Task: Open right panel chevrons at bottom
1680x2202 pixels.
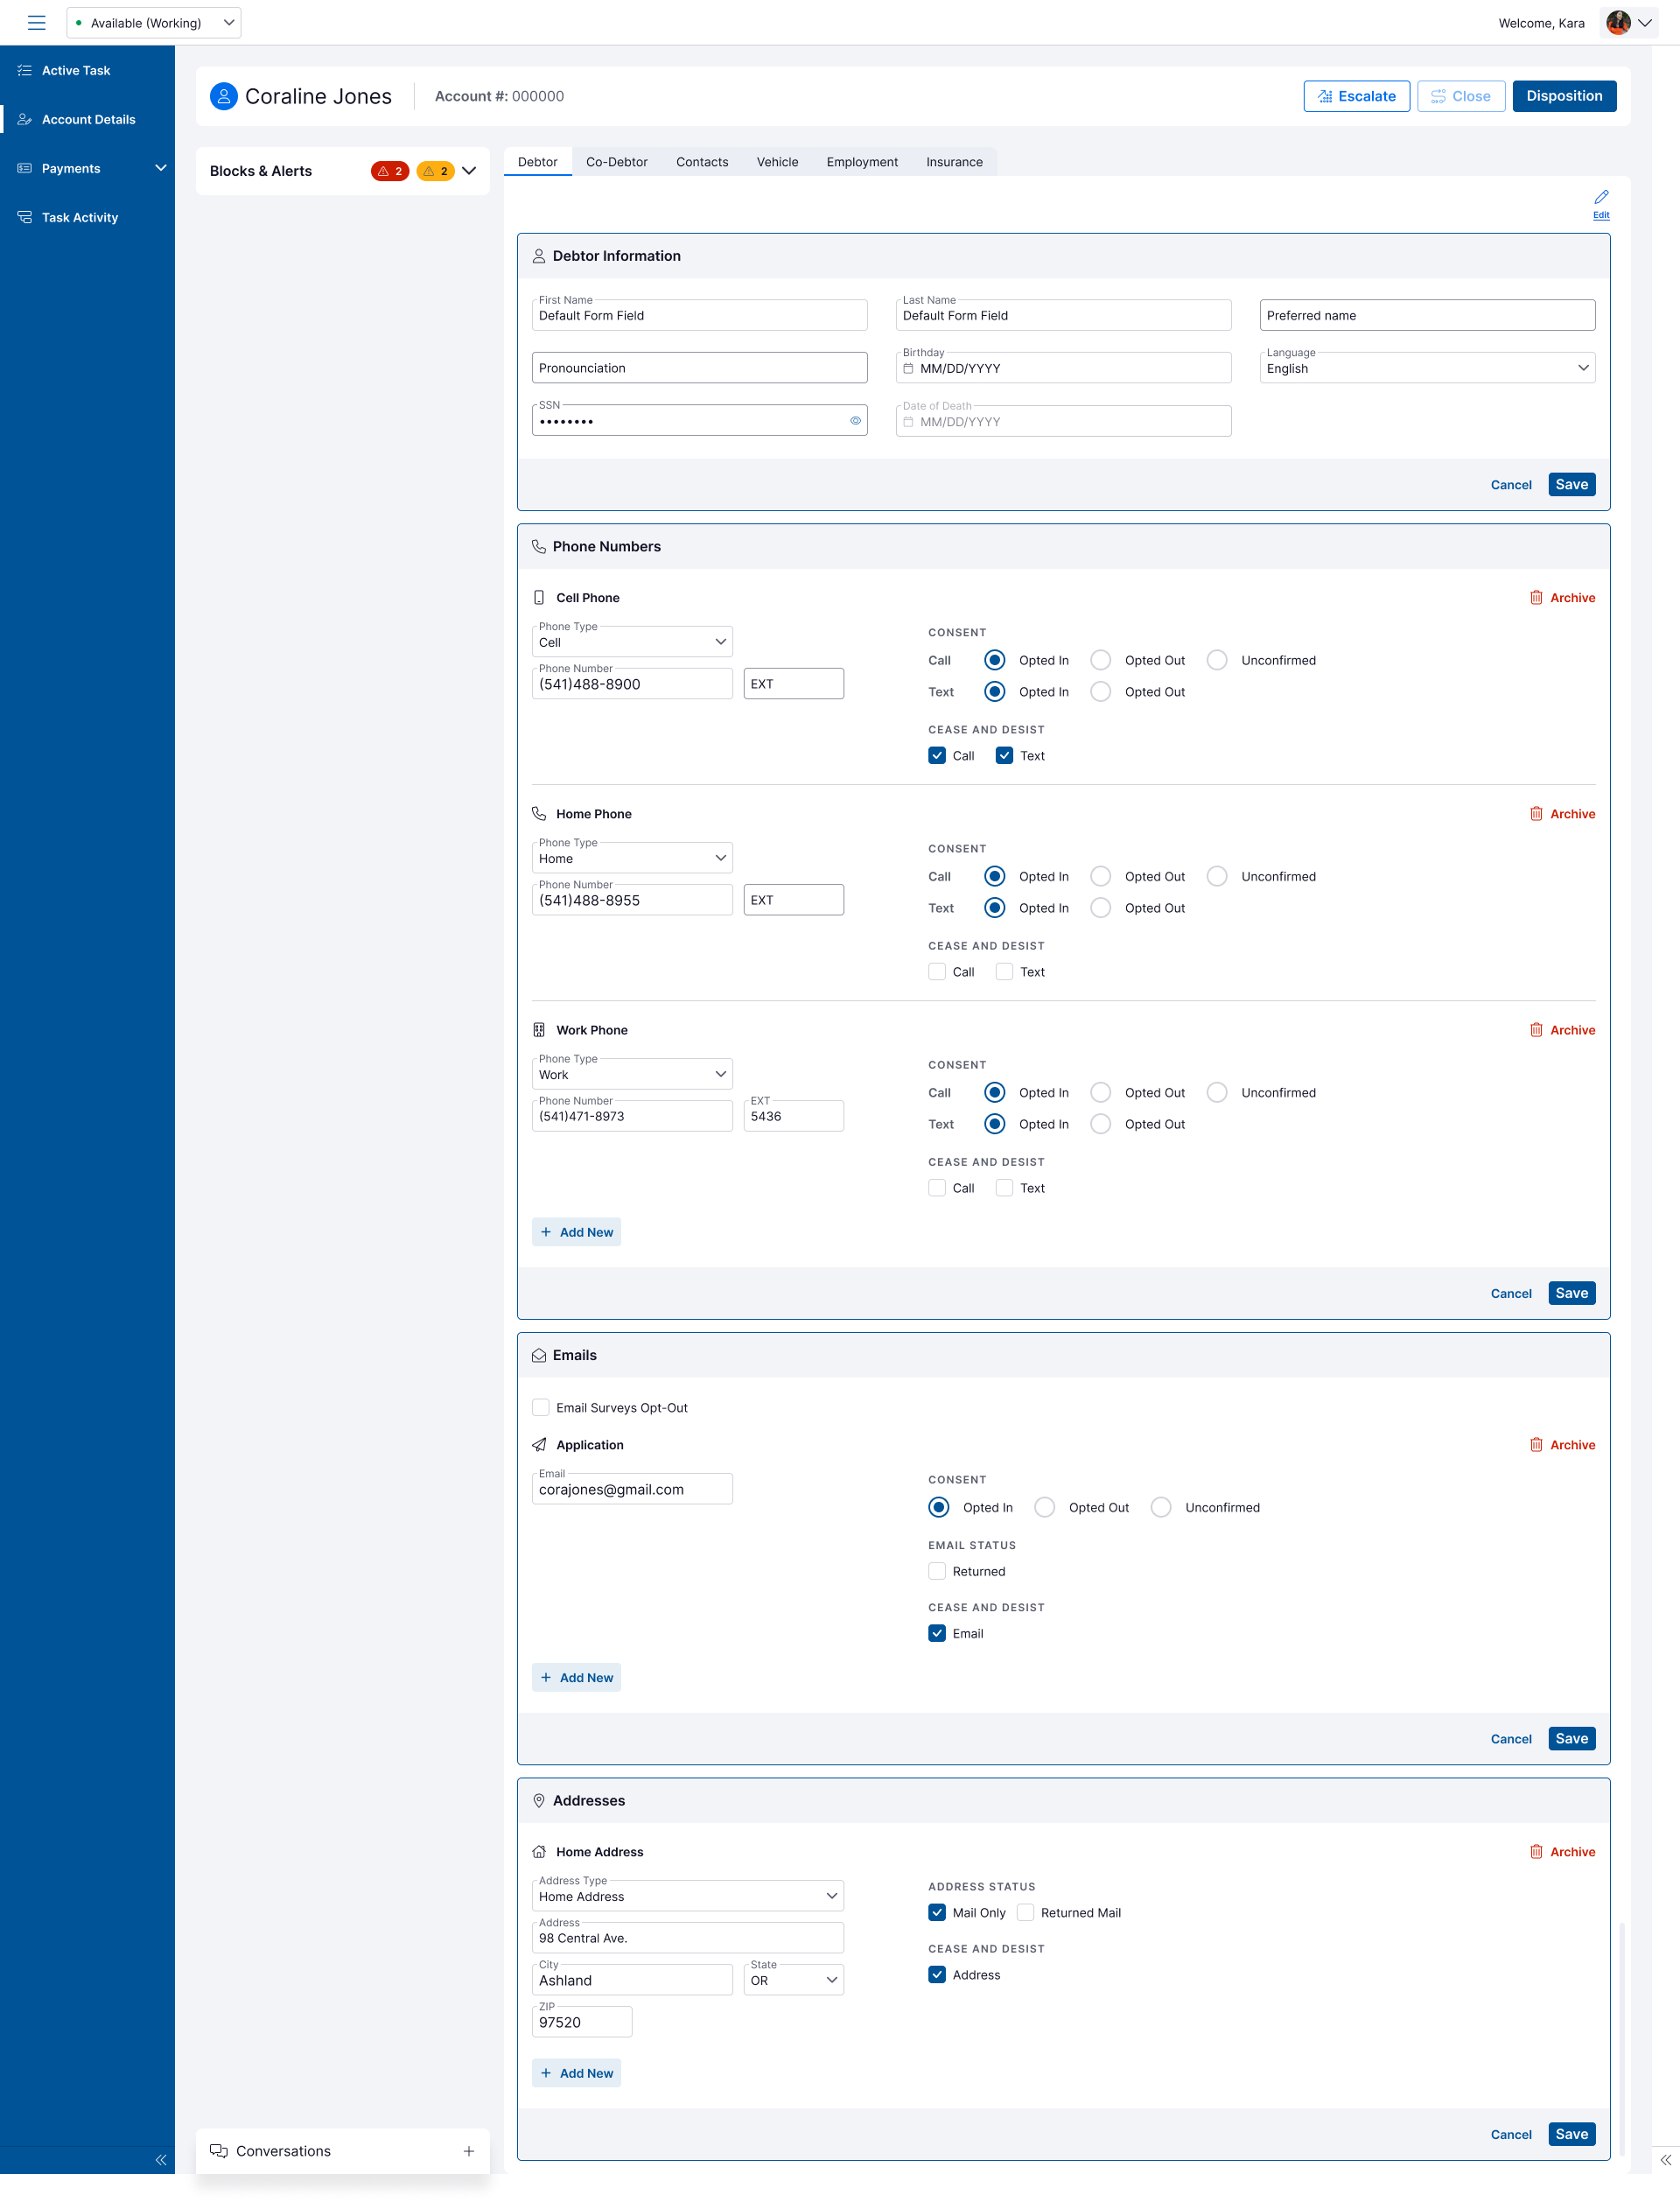Action: coord(1665,2159)
